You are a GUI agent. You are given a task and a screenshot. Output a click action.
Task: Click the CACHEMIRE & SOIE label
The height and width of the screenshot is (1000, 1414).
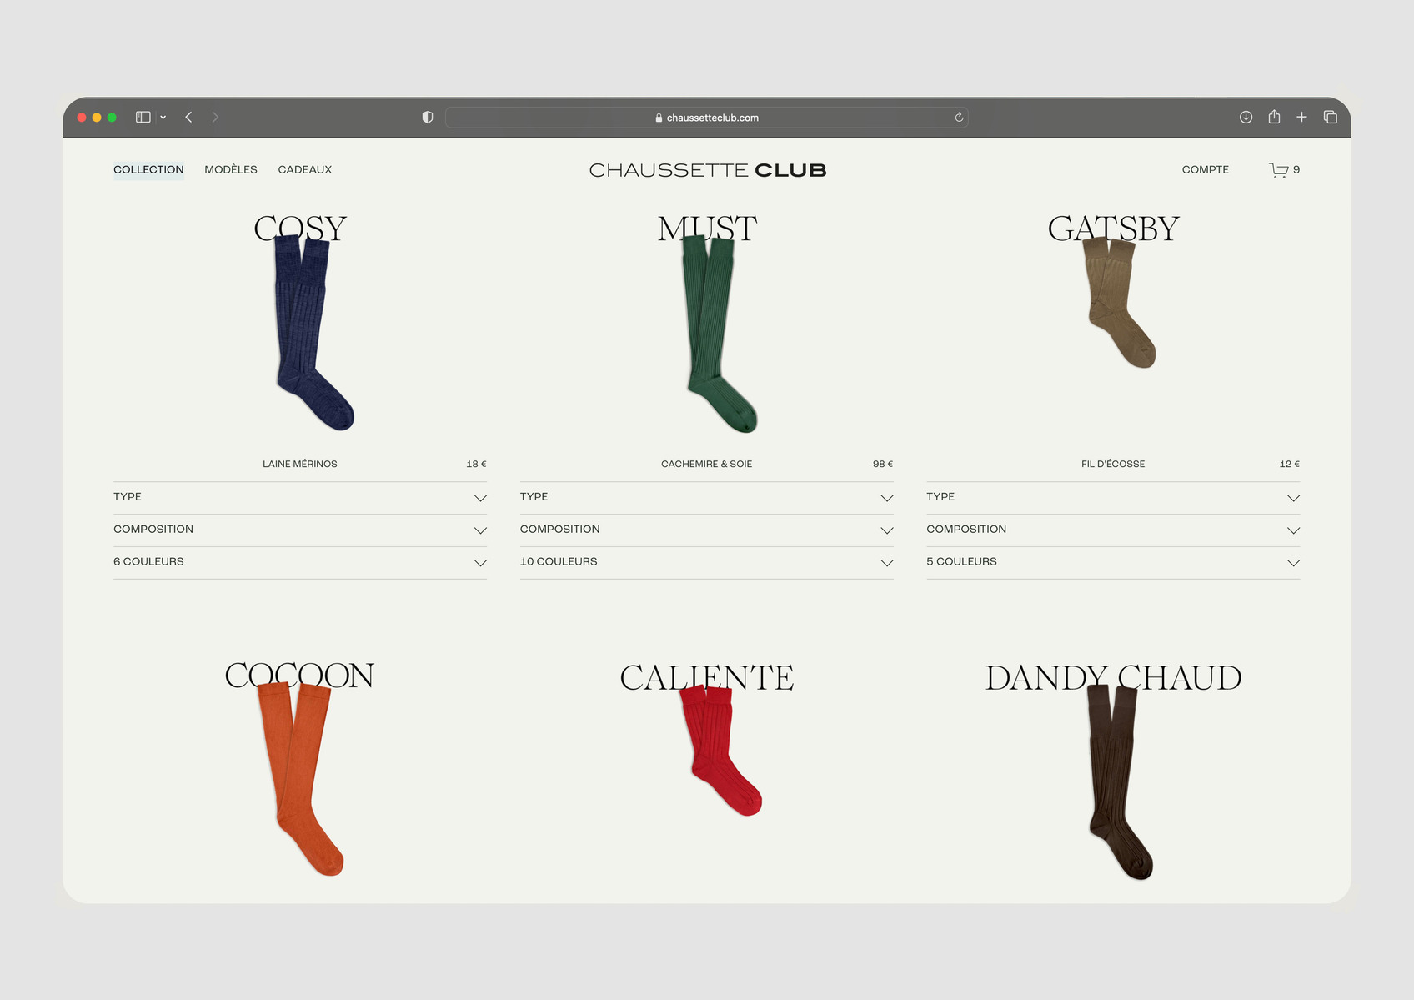pyautogui.click(x=707, y=464)
